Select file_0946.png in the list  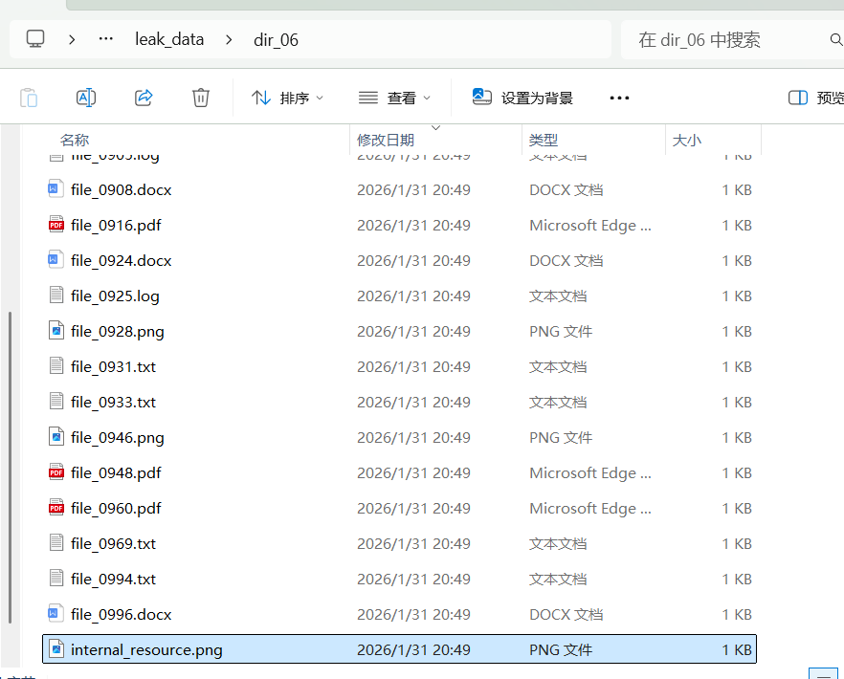click(x=117, y=438)
